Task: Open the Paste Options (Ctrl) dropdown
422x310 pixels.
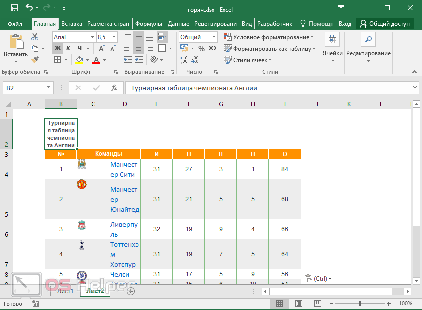Action: 318,279
